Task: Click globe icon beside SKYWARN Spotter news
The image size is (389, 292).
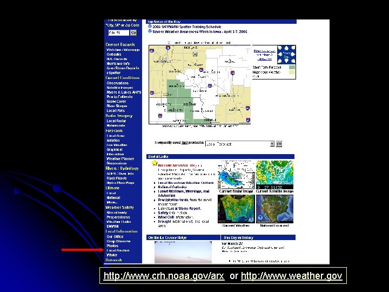Action: tap(150, 26)
